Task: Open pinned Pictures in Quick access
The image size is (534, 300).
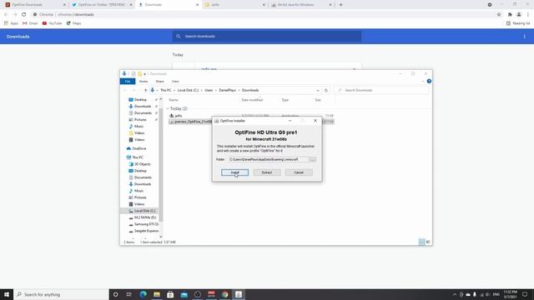Action: (x=140, y=120)
